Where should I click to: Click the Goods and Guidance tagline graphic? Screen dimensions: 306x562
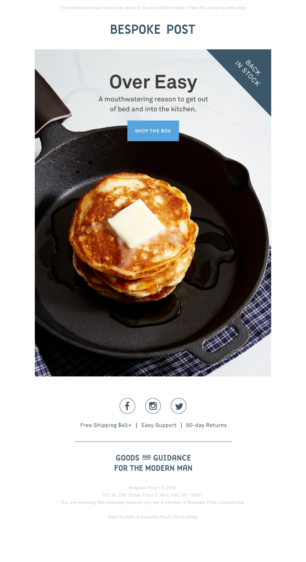point(153,463)
